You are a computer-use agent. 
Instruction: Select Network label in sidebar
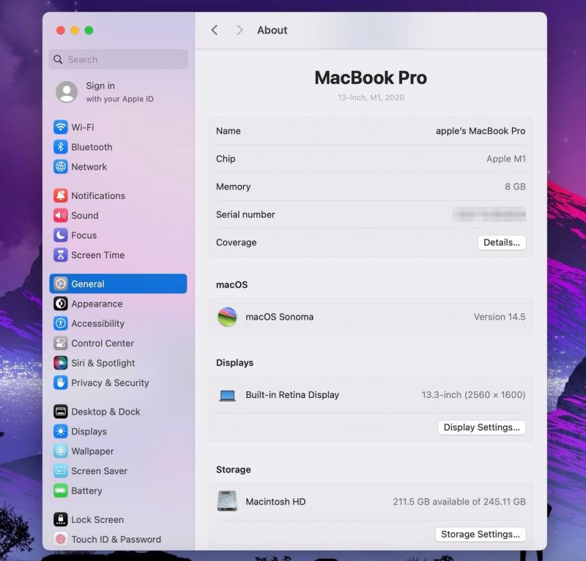click(89, 167)
